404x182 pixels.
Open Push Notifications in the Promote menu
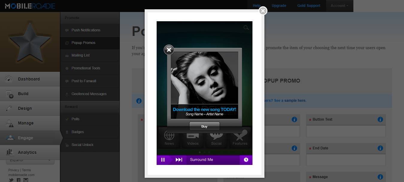pyautogui.click(x=90, y=30)
